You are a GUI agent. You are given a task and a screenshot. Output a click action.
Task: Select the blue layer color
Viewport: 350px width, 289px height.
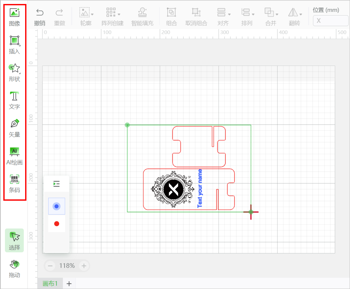point(57,206)
